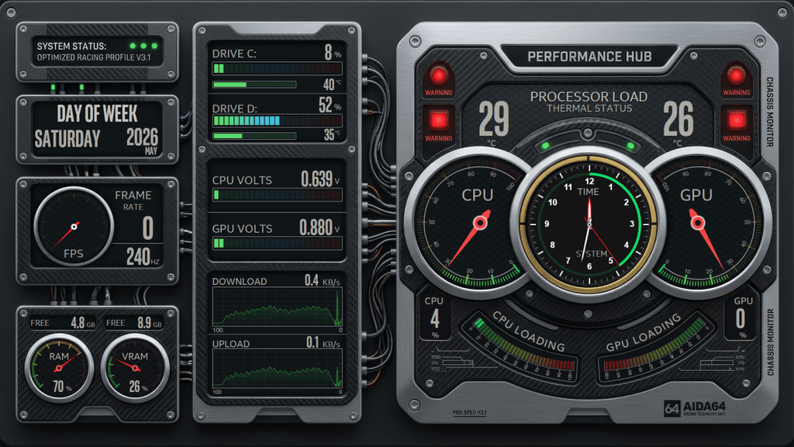Screen dimensions: 794x447
Task: Click the upper CHASSIS MONITOR side label
Action: click(770, 112)
